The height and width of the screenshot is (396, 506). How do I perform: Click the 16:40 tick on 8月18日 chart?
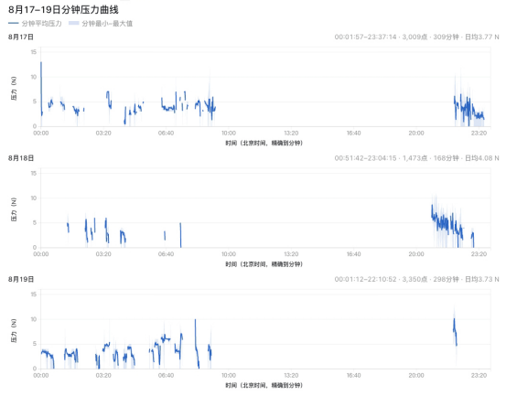coord(354,254)
